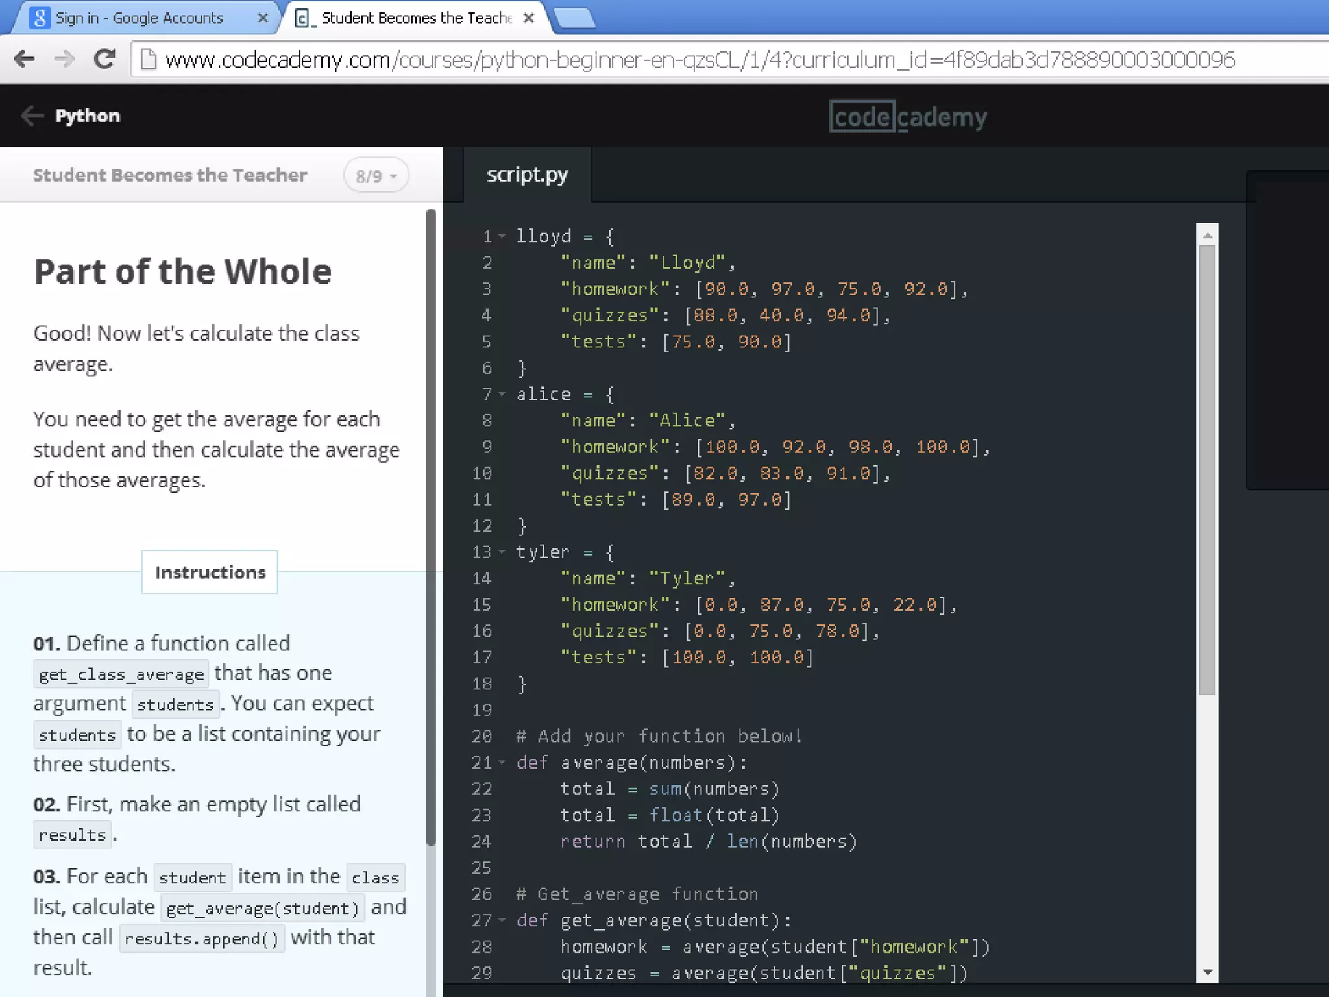Click the instructions panel scrollbar thumb
The width and height of the screenshot is (1329, 997).
click(x=431, y=527)
